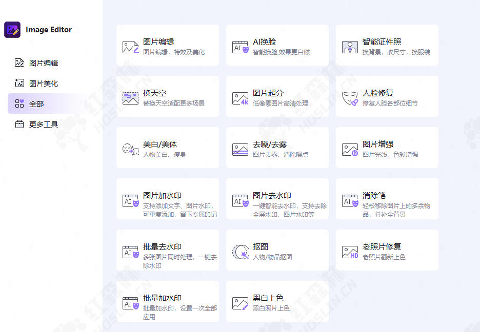Click the text '人物/物品抠图'
This screenshot has width=480, height=332.
(272, 257)
